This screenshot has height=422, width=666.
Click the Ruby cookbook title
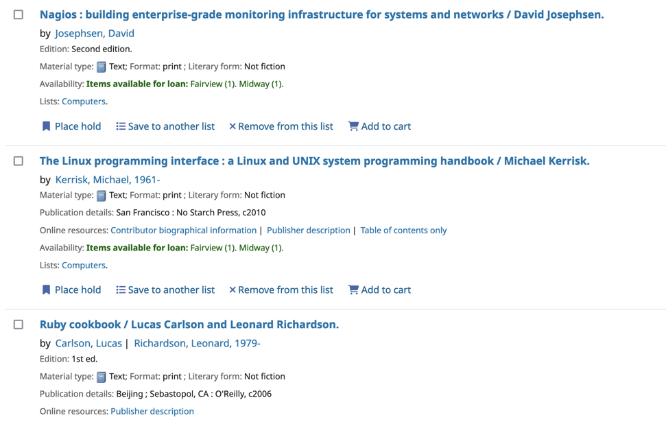(x=189, y=325)
